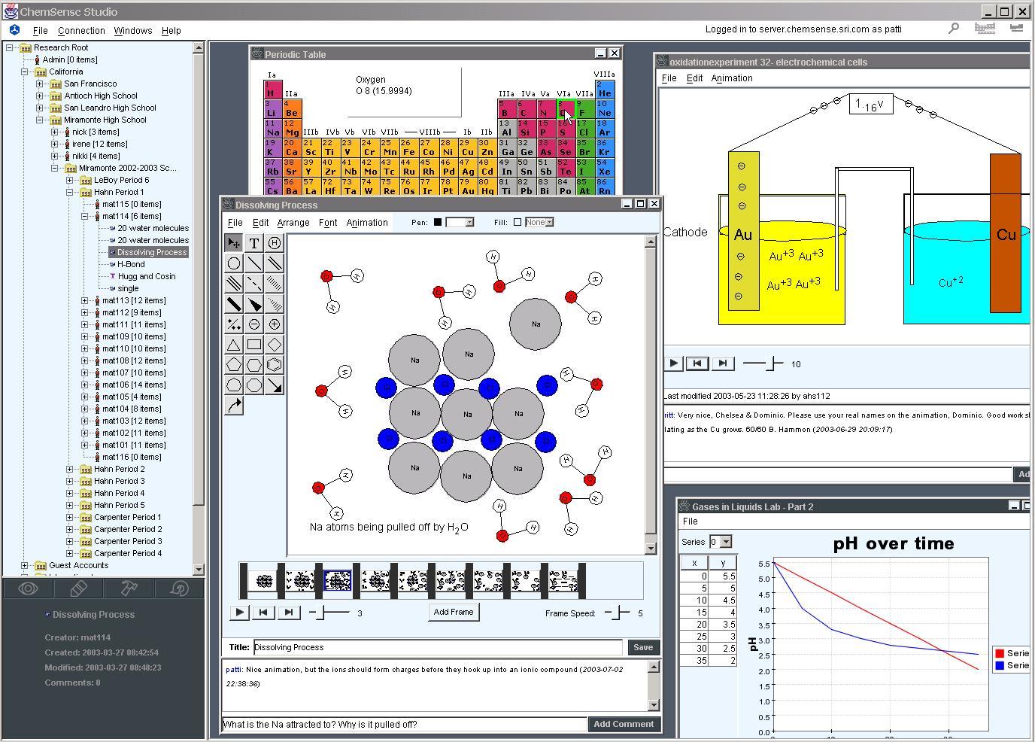Open the Arrange menu in Dissolving Process
This screenshot has width=1035, height=742.
coord(293,223)
